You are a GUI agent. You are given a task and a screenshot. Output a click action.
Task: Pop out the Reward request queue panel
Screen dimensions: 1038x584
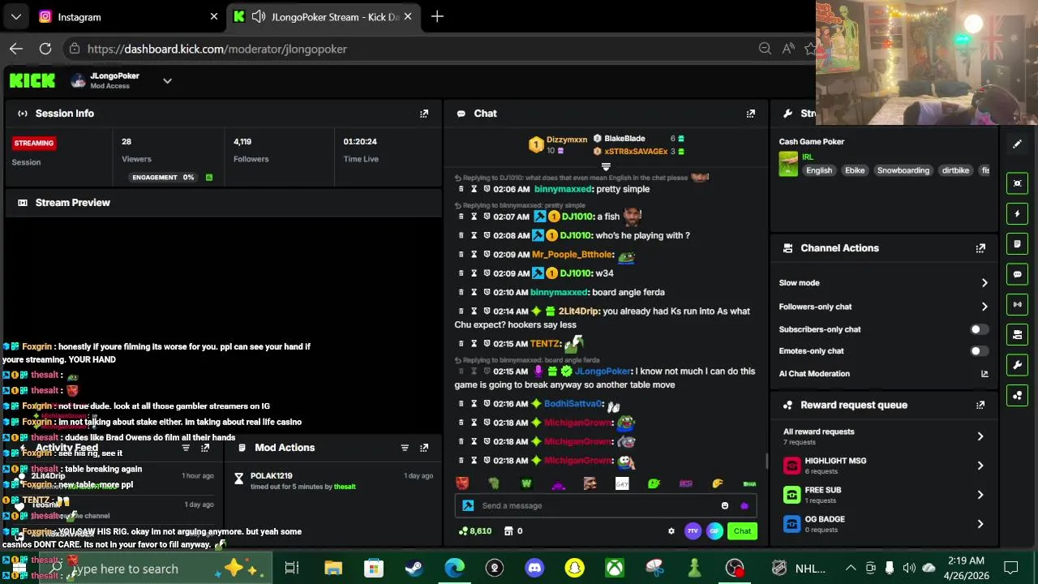(x=980, y=405)
